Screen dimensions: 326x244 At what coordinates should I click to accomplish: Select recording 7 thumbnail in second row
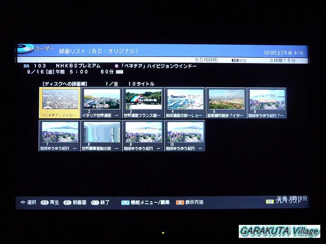(59, 133)
